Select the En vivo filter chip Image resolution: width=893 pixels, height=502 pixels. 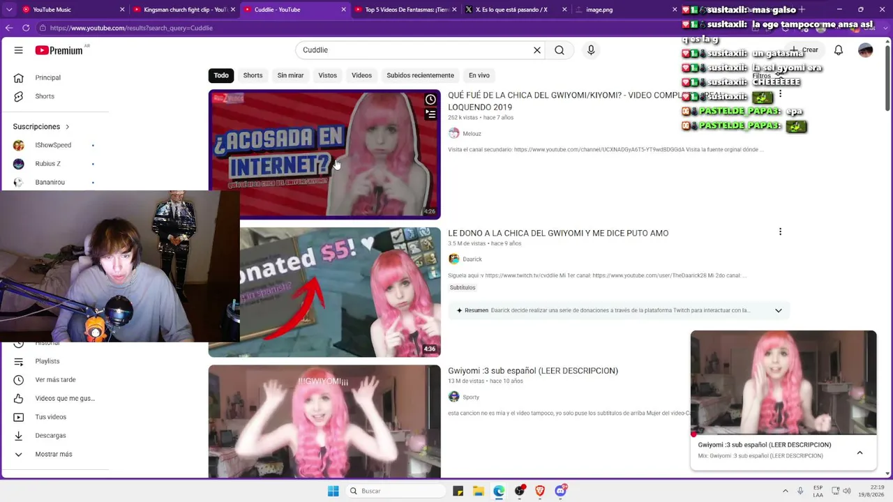(479, 75)
